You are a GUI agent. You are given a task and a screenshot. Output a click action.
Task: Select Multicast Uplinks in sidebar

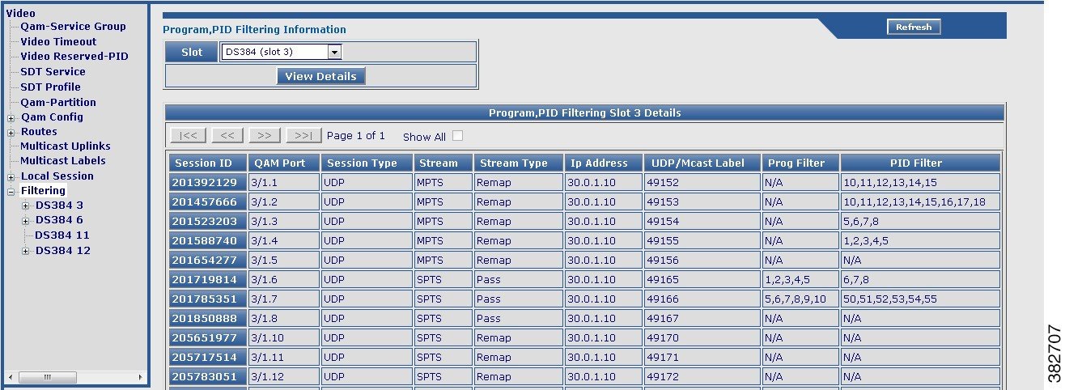[66, 146]
